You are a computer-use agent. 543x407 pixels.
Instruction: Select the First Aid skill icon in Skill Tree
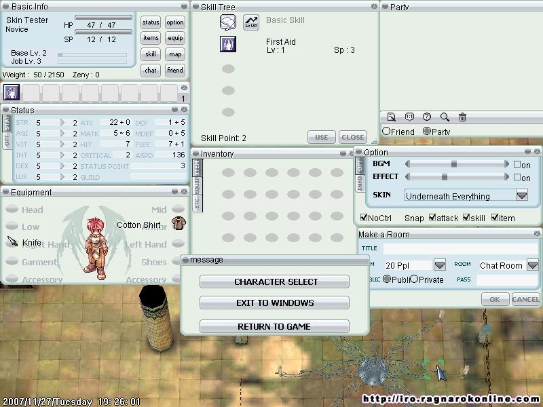[228, 44]
